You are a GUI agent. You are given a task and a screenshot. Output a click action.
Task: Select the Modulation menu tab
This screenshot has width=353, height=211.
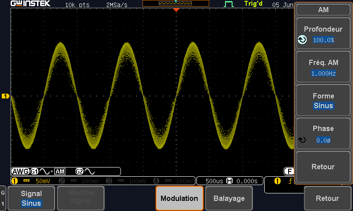(x=180, y=198)
